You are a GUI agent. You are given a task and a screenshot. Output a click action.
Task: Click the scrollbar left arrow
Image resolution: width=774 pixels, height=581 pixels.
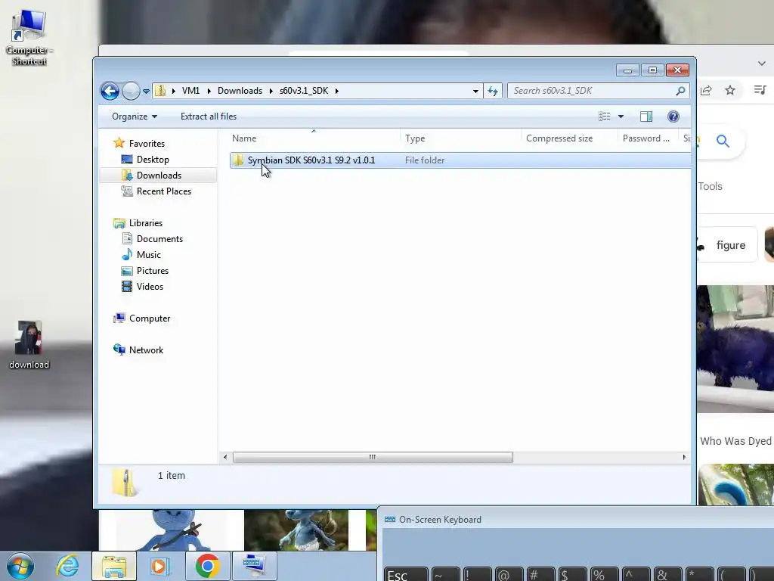click(x=225, y=458)
